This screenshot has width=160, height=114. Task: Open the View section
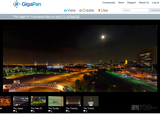pyautogui.click(x=71, y=10)
